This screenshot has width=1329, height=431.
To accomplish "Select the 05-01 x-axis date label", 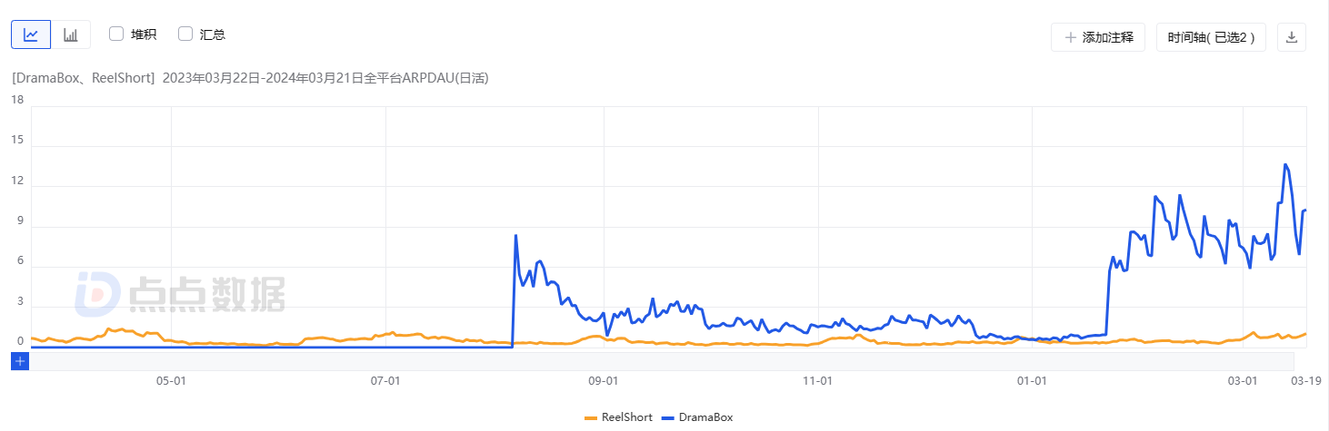I will (172, 382).
